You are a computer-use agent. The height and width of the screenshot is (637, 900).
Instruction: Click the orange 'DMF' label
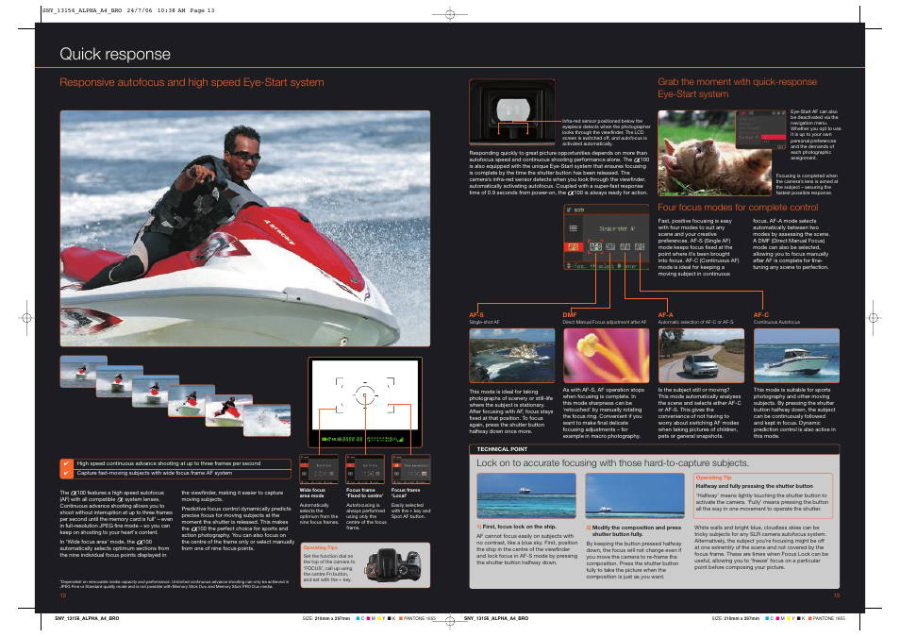[570, 315]
